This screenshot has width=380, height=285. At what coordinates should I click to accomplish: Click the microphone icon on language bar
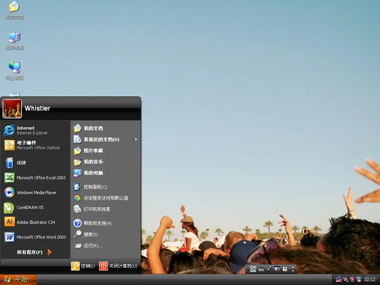[269, 269]
